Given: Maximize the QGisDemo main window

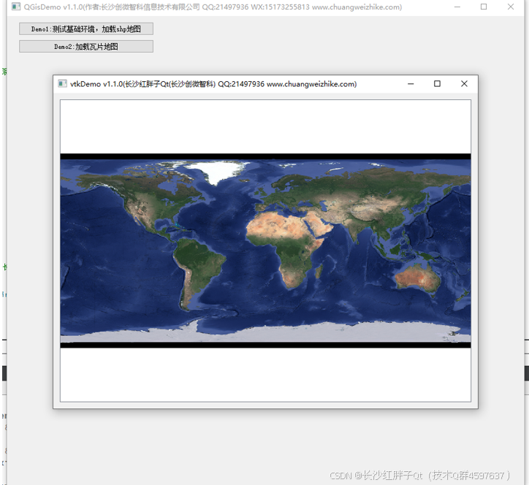Looking at the screenshot, I should point(484,7).
